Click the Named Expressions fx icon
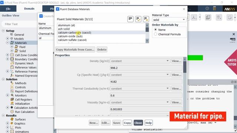Image resolution: width=237 pixels, height=133 pixels. [x=12, y=75]
